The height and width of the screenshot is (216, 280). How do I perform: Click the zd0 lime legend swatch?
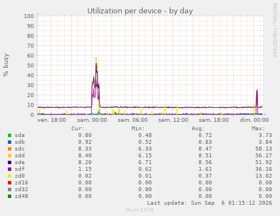tap(10, 176)
